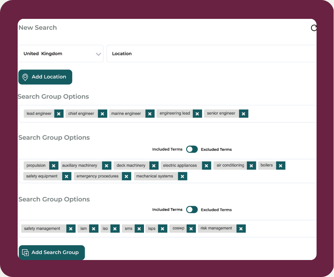334x277 pixels.
Task: Delete the "boilers" tag
Action: (280, 165)
